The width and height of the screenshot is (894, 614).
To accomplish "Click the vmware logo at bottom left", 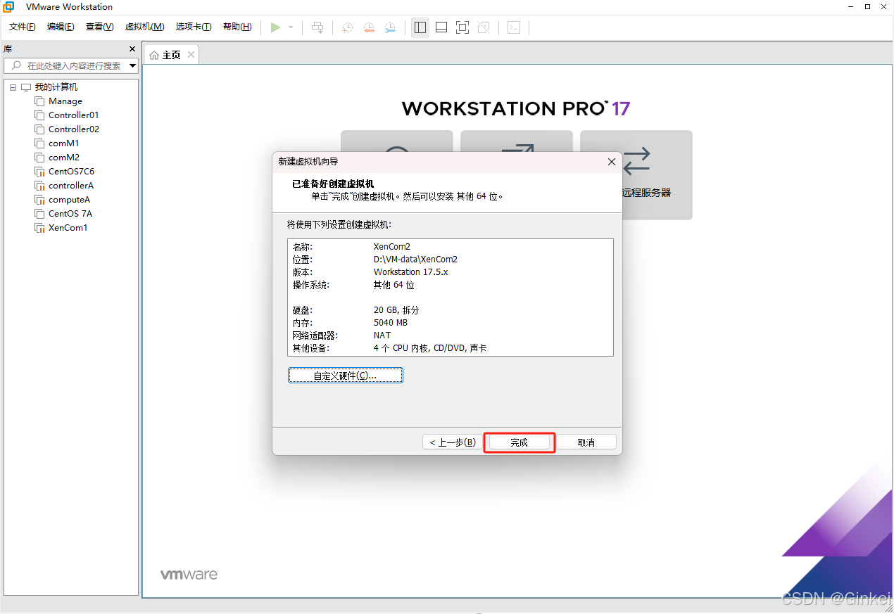I will 189,575.
